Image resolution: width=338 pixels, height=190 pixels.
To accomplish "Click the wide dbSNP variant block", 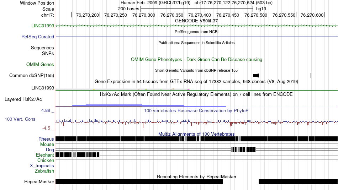I will (256, 75).
